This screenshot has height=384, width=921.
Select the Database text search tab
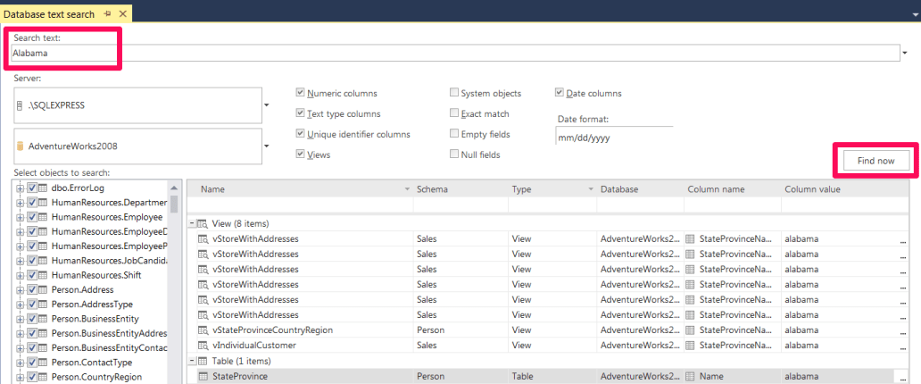pos(47,13)
